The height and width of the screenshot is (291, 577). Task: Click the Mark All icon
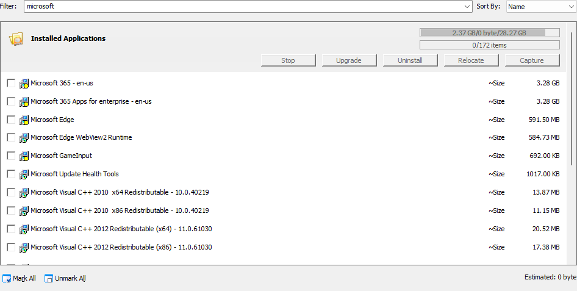[7, 279]
